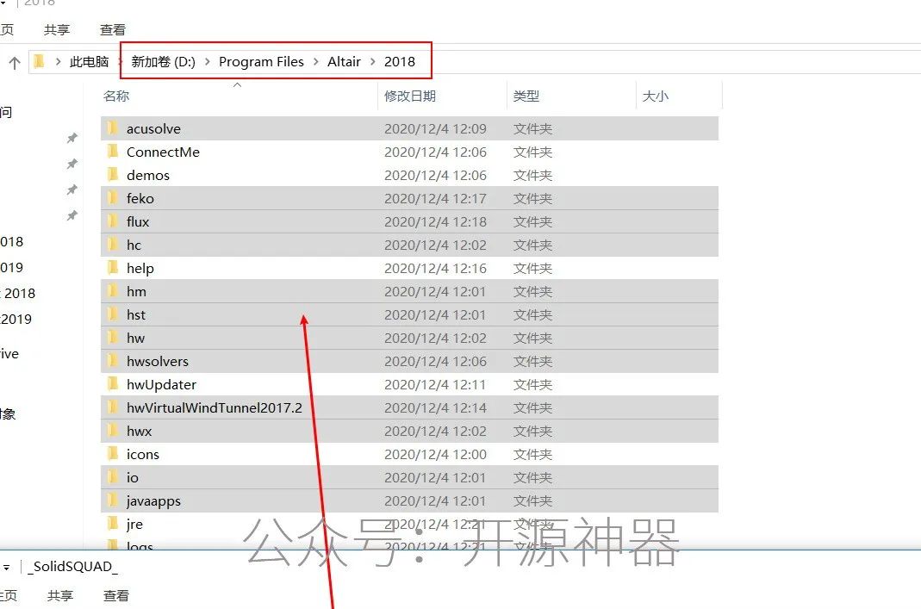Click the icons folder icon
This screenshot has width=921, height=609.
(111, 454)
